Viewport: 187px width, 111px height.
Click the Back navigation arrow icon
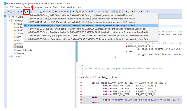coord(139,12)
